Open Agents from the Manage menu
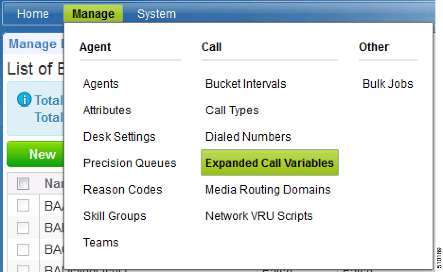The image size is (443, 272). pos(101,84)
